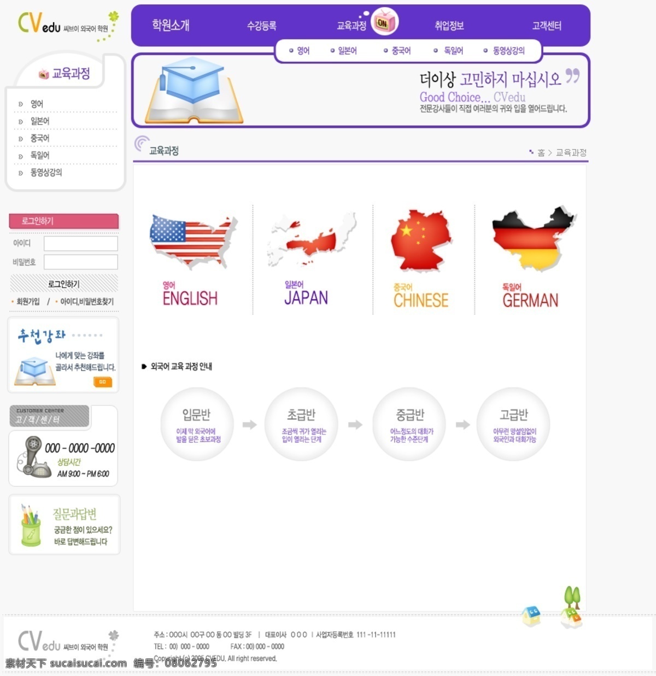Click the 회원가입 link
Viewport: 656px width, 676px height.
28,302
